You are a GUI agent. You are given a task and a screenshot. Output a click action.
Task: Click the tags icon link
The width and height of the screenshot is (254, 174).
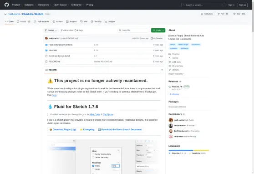79,31
